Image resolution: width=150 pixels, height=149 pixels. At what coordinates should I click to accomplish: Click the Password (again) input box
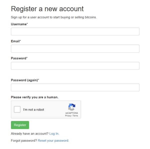(x=75, y=87)
